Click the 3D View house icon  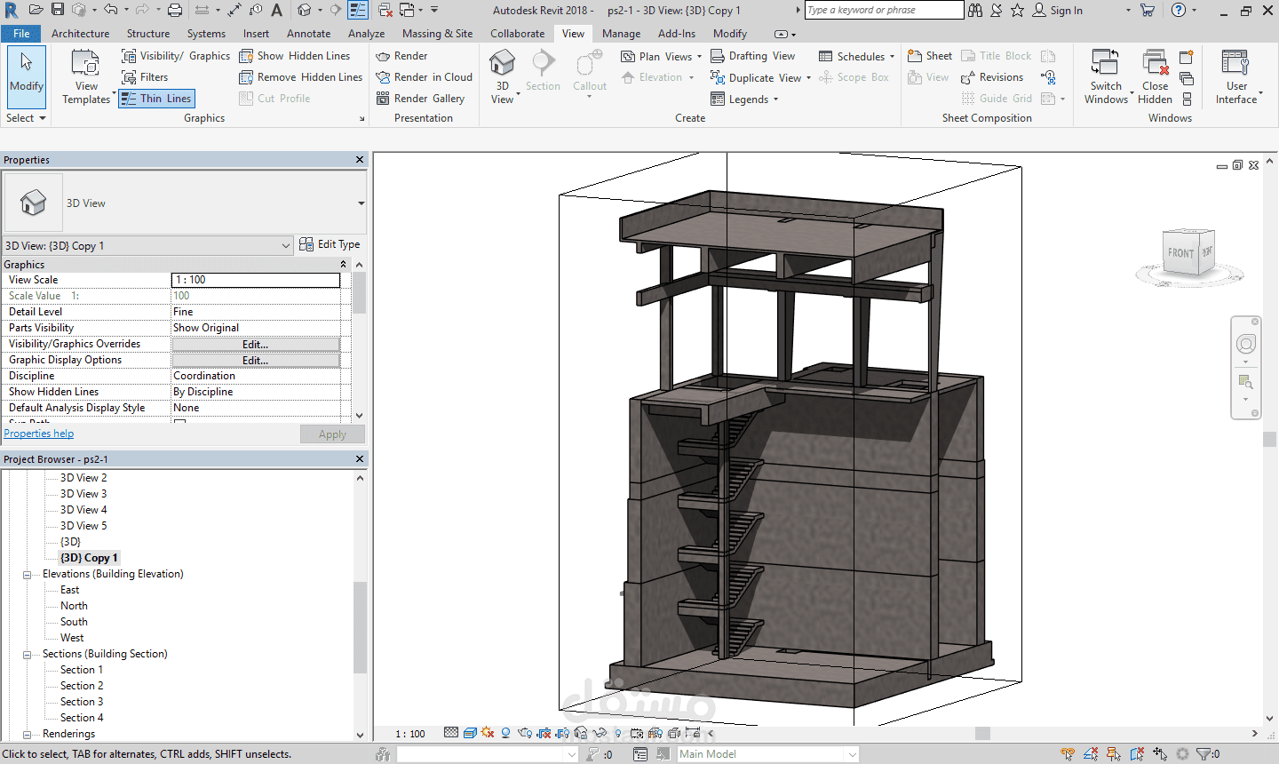(502, 62)
